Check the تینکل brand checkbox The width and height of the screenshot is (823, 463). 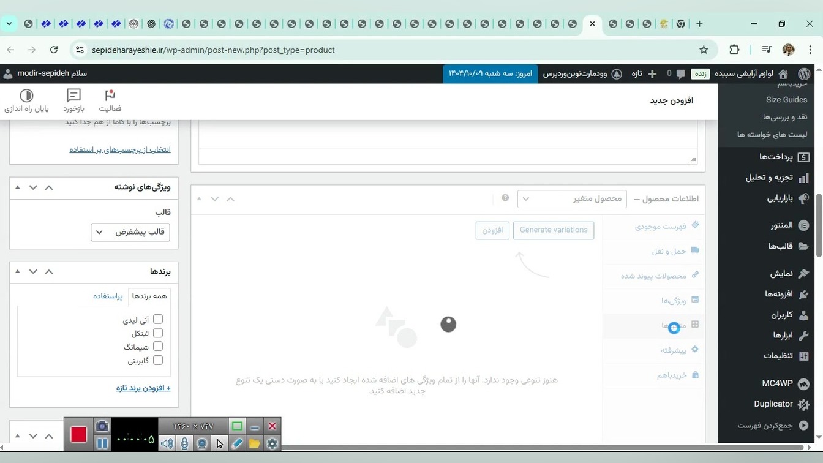[x=158, y=333]
